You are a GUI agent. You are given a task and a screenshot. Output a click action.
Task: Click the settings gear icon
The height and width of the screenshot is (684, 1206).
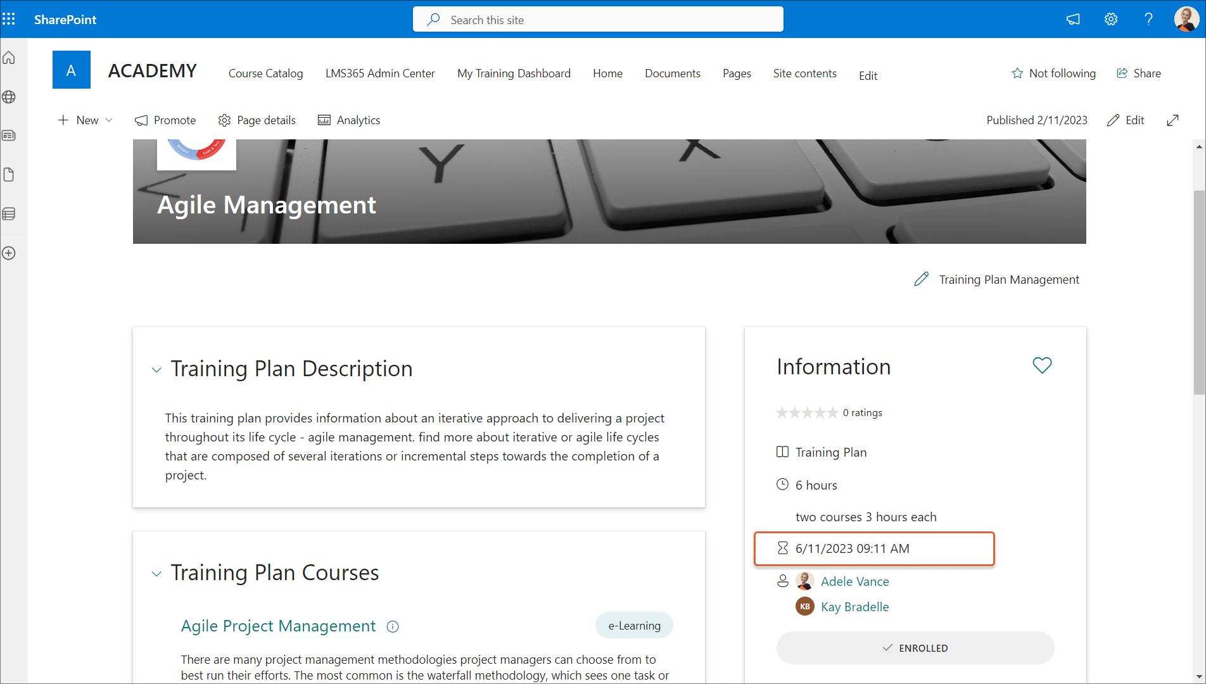[1110, 19]
